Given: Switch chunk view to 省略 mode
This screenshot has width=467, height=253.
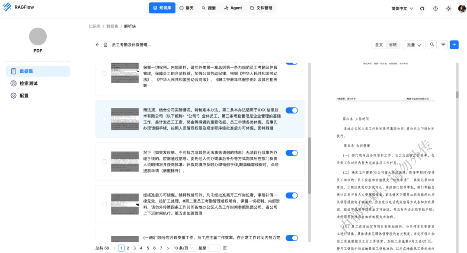Looking at the screenshot, I should click(393, 44).
